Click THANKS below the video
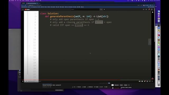 tap(96, 87)
